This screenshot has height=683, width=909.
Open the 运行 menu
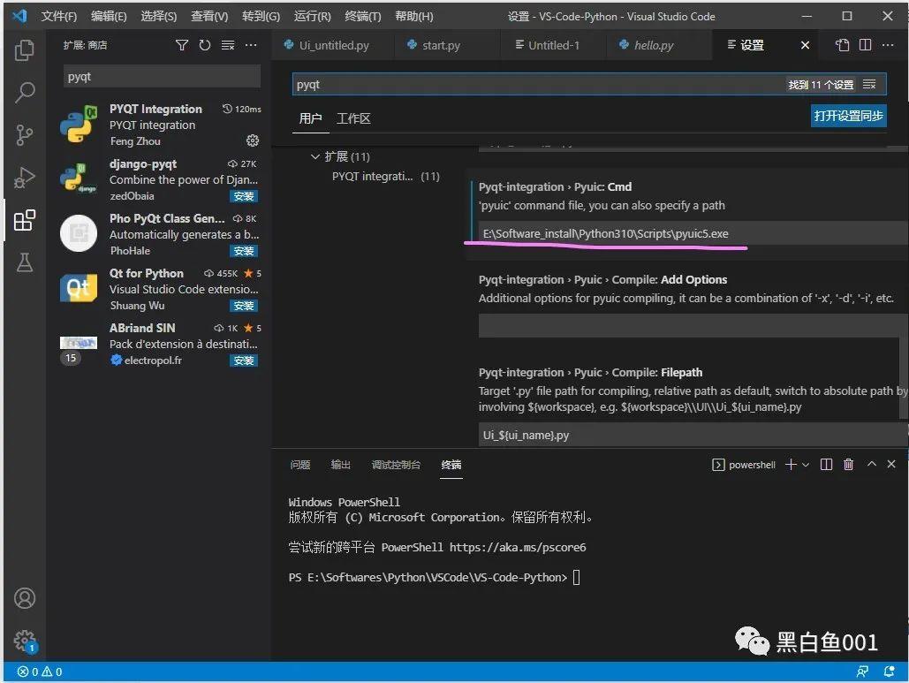[311, 15]
